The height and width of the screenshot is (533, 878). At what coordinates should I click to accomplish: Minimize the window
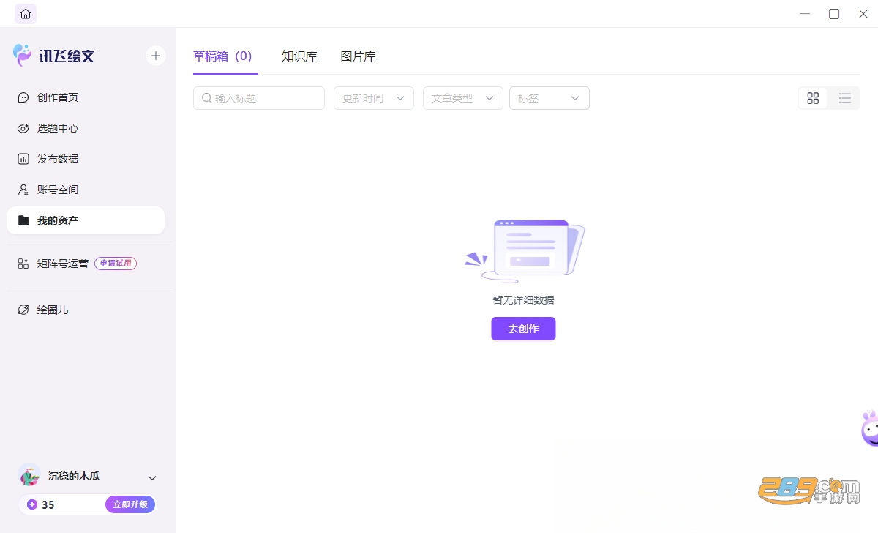coord(805,14)
